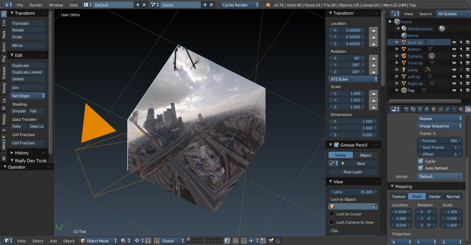Open the Render menu
Image resolution: width=471 pixels, height=245 pixels.
point(36,5)
